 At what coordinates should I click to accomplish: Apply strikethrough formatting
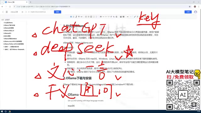pyautogui.click(x=79, y=17)
